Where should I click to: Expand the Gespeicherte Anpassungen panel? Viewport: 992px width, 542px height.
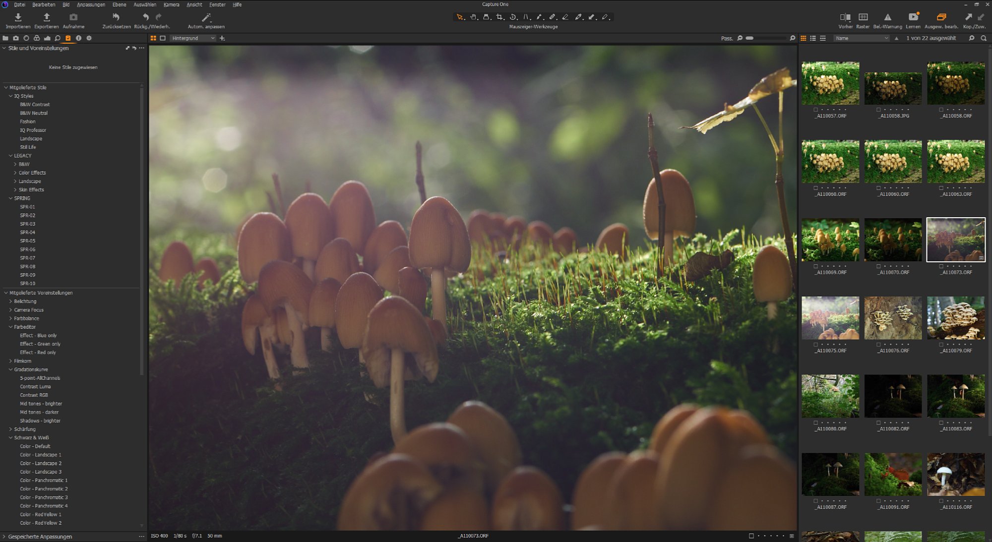coord(4,537)
